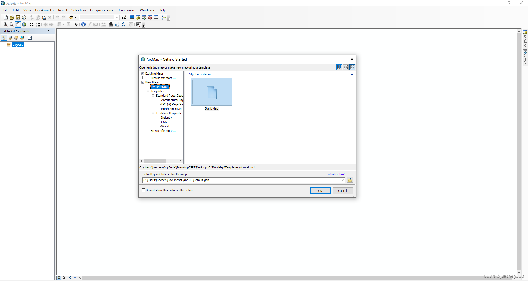Switch template view to medium thumbnails

[346, 67]
